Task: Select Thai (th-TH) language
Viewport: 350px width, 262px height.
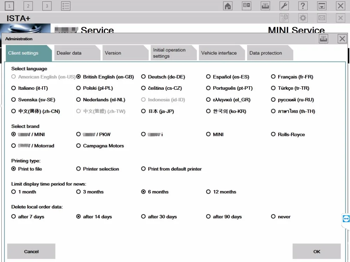Action: pyautogui.click(x=293, y=111)
